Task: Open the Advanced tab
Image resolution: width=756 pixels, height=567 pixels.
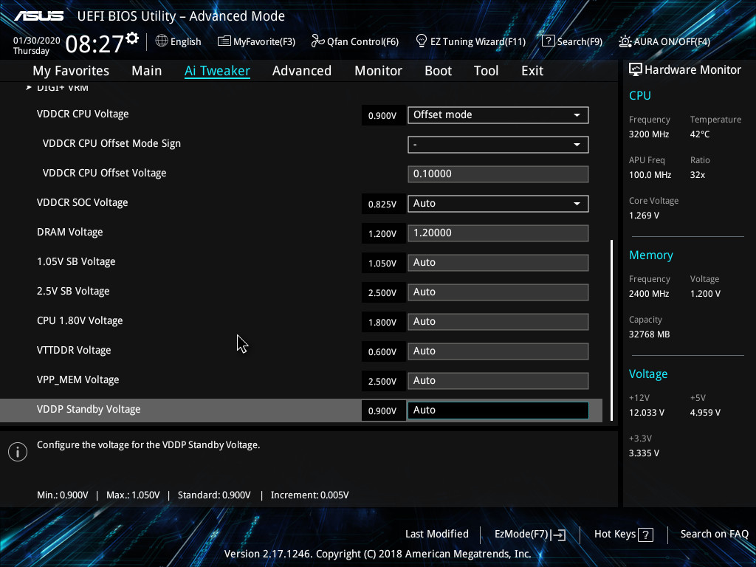Action: 302,71
